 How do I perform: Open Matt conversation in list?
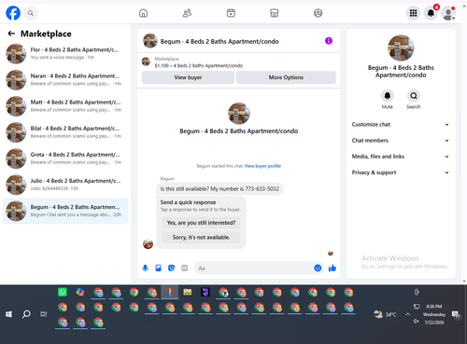(x=65, y=106)
